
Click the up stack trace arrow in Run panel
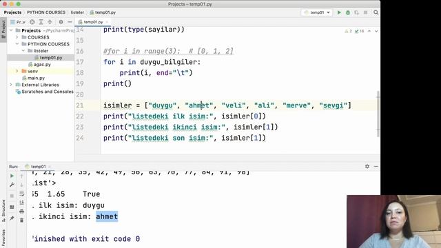[21, 176]
